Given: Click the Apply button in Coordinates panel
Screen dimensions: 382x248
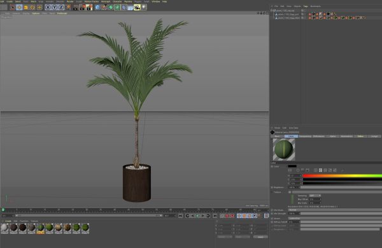Looking at the screenshot, I should tap(260, 237).
